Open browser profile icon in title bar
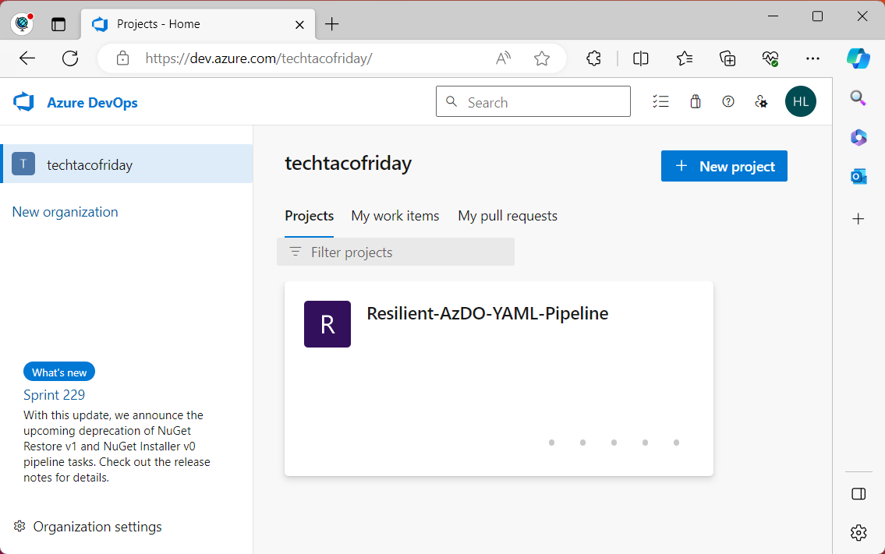Image resolution: width=885 pixels, height=554 pixels. 22,23
